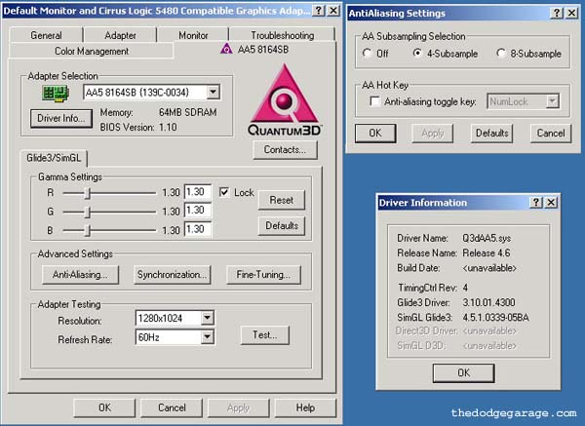Viewport: 585px width, 426px height.
Task: Close the AntiAliasing Settings window
Action: click(571, 13)
